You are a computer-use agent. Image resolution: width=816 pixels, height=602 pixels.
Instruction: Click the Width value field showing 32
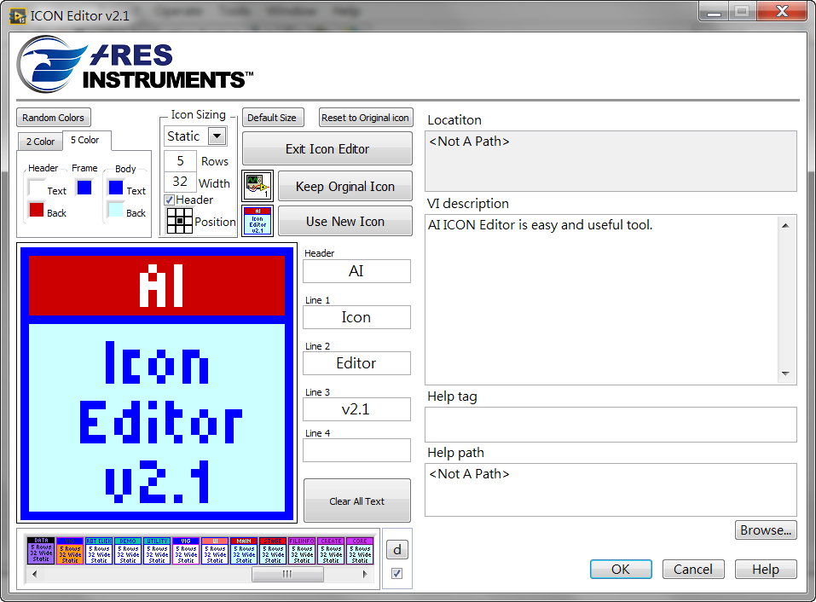coord(180,181)
